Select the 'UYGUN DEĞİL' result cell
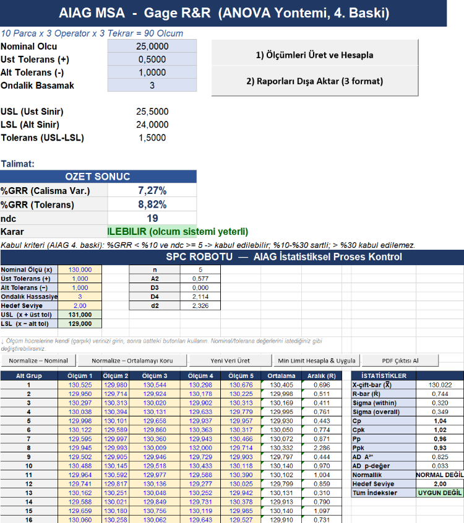Viewport: 464px width, 523px height. coord(440,493)
